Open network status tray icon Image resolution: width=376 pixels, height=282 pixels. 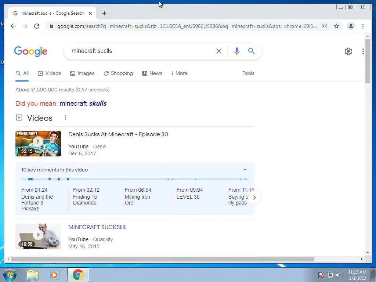tap(330, 275)
